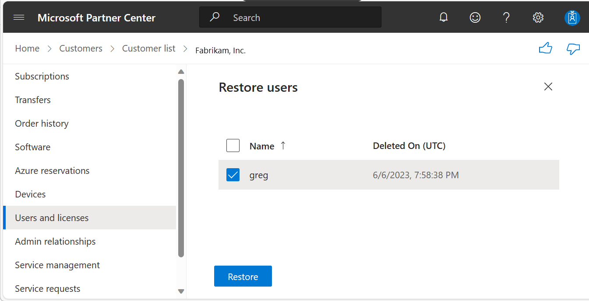Open the Order history section
This screenshot has height=301, width=589.
tap(42, 123)
